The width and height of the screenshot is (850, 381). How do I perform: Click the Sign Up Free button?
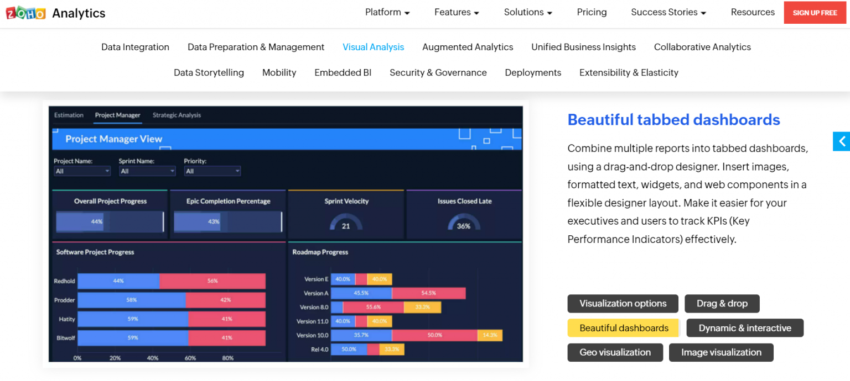[814, 13]
